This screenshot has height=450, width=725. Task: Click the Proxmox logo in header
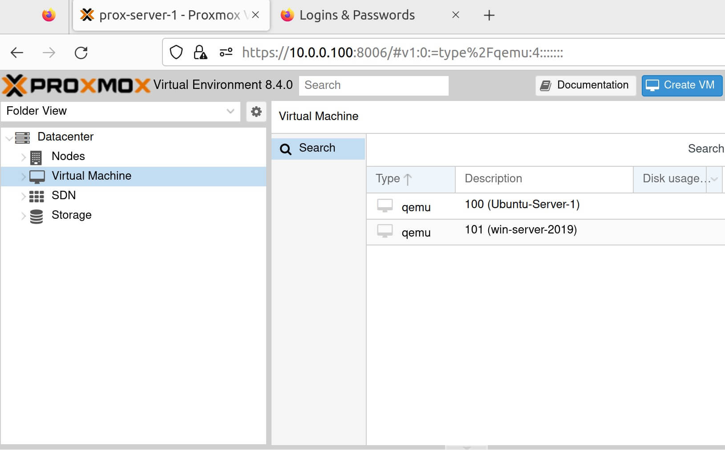click(76, 85)
